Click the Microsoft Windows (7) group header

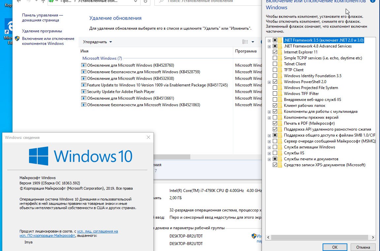point(102,58)
